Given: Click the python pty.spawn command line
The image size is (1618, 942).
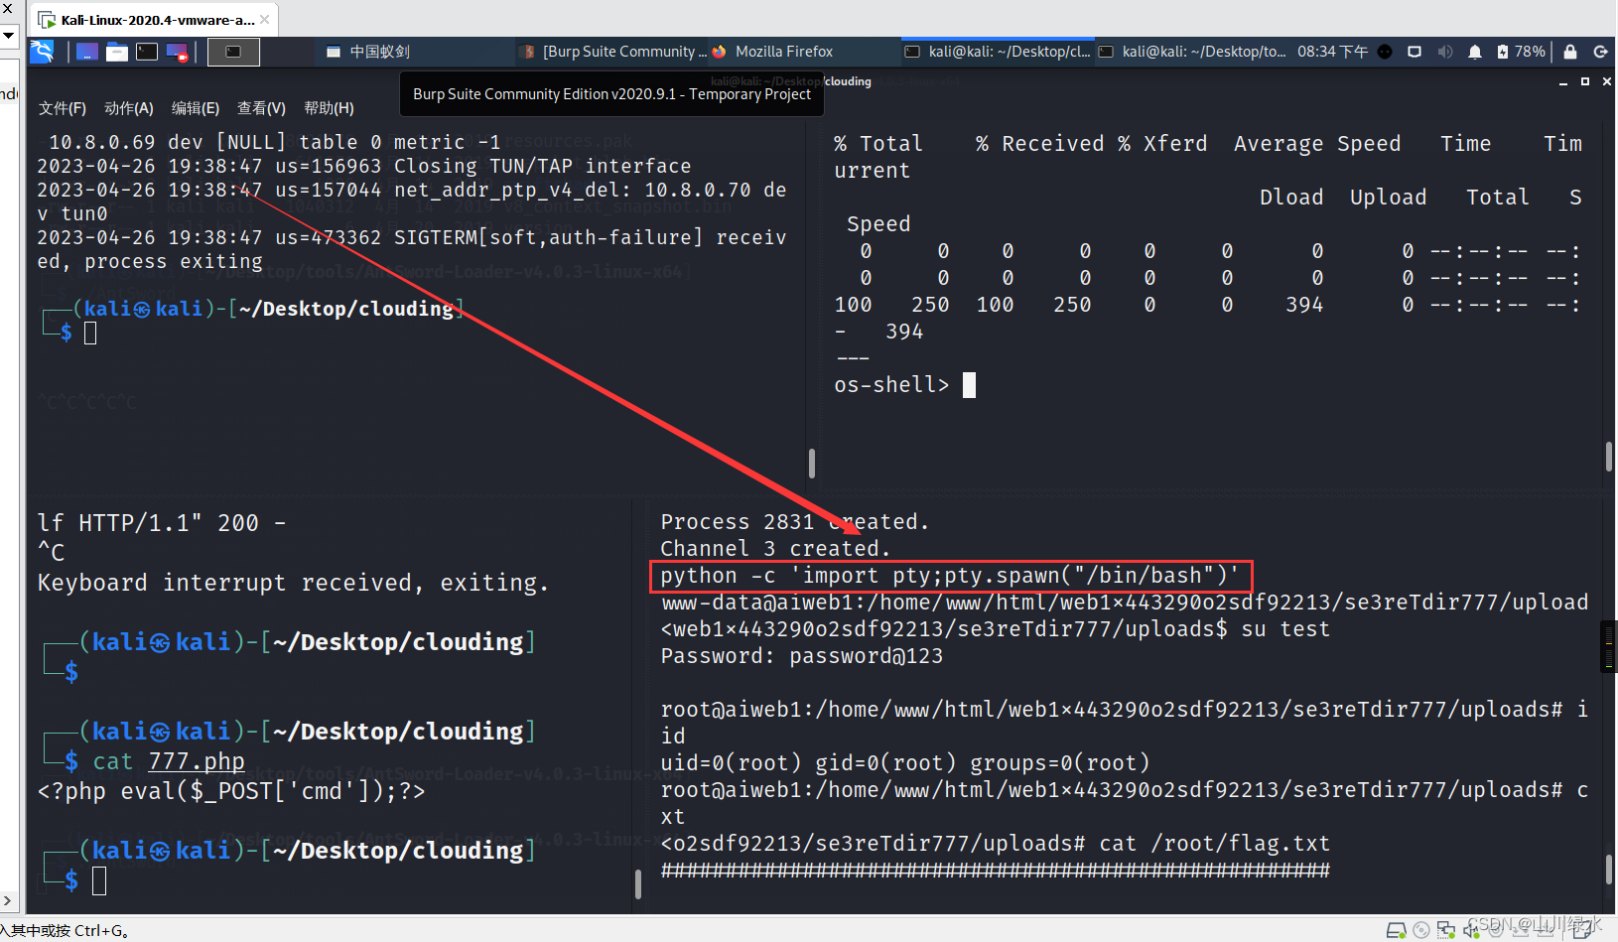Looking at the screenshot, I should [950, 576].
